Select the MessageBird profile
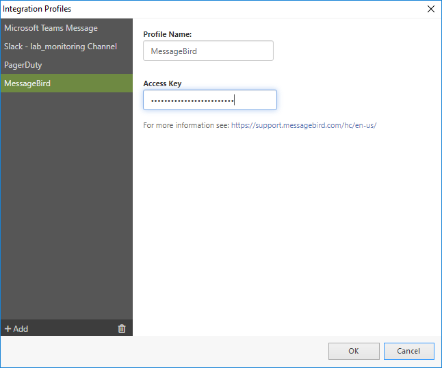This screenshot has height=368, width=442. click(66, 83)
